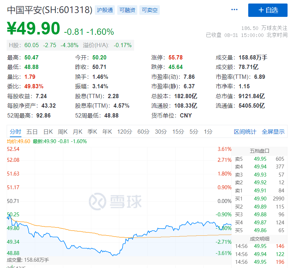Select the 买5 row at 49.86

259,230
